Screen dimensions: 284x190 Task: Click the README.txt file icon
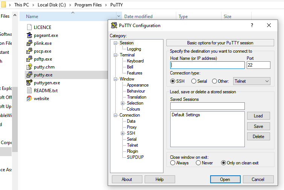29,90
